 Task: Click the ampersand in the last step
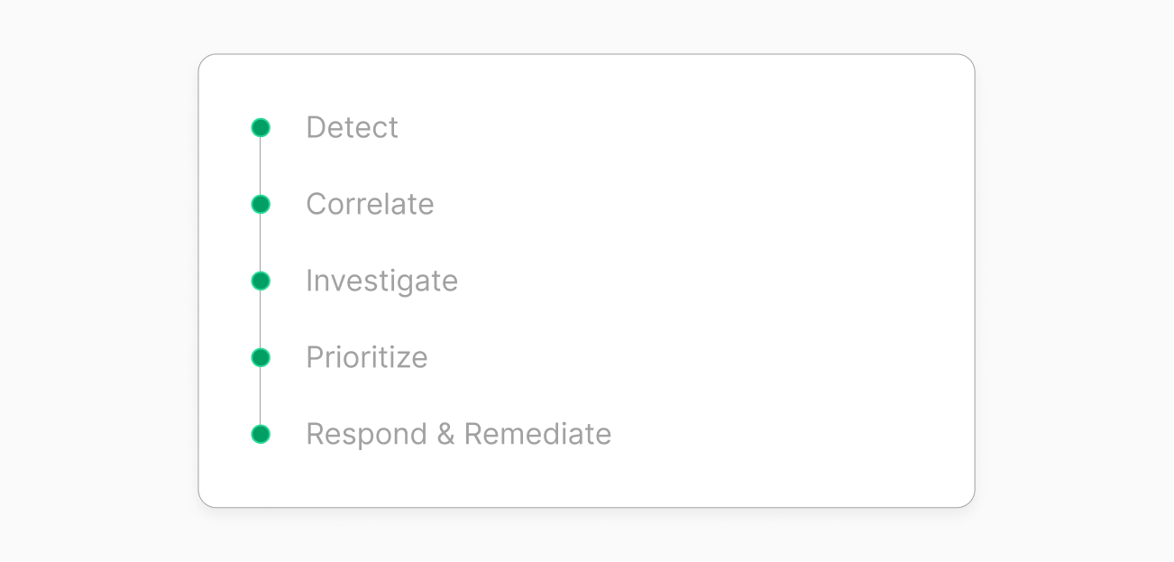[x=445, y=435]
